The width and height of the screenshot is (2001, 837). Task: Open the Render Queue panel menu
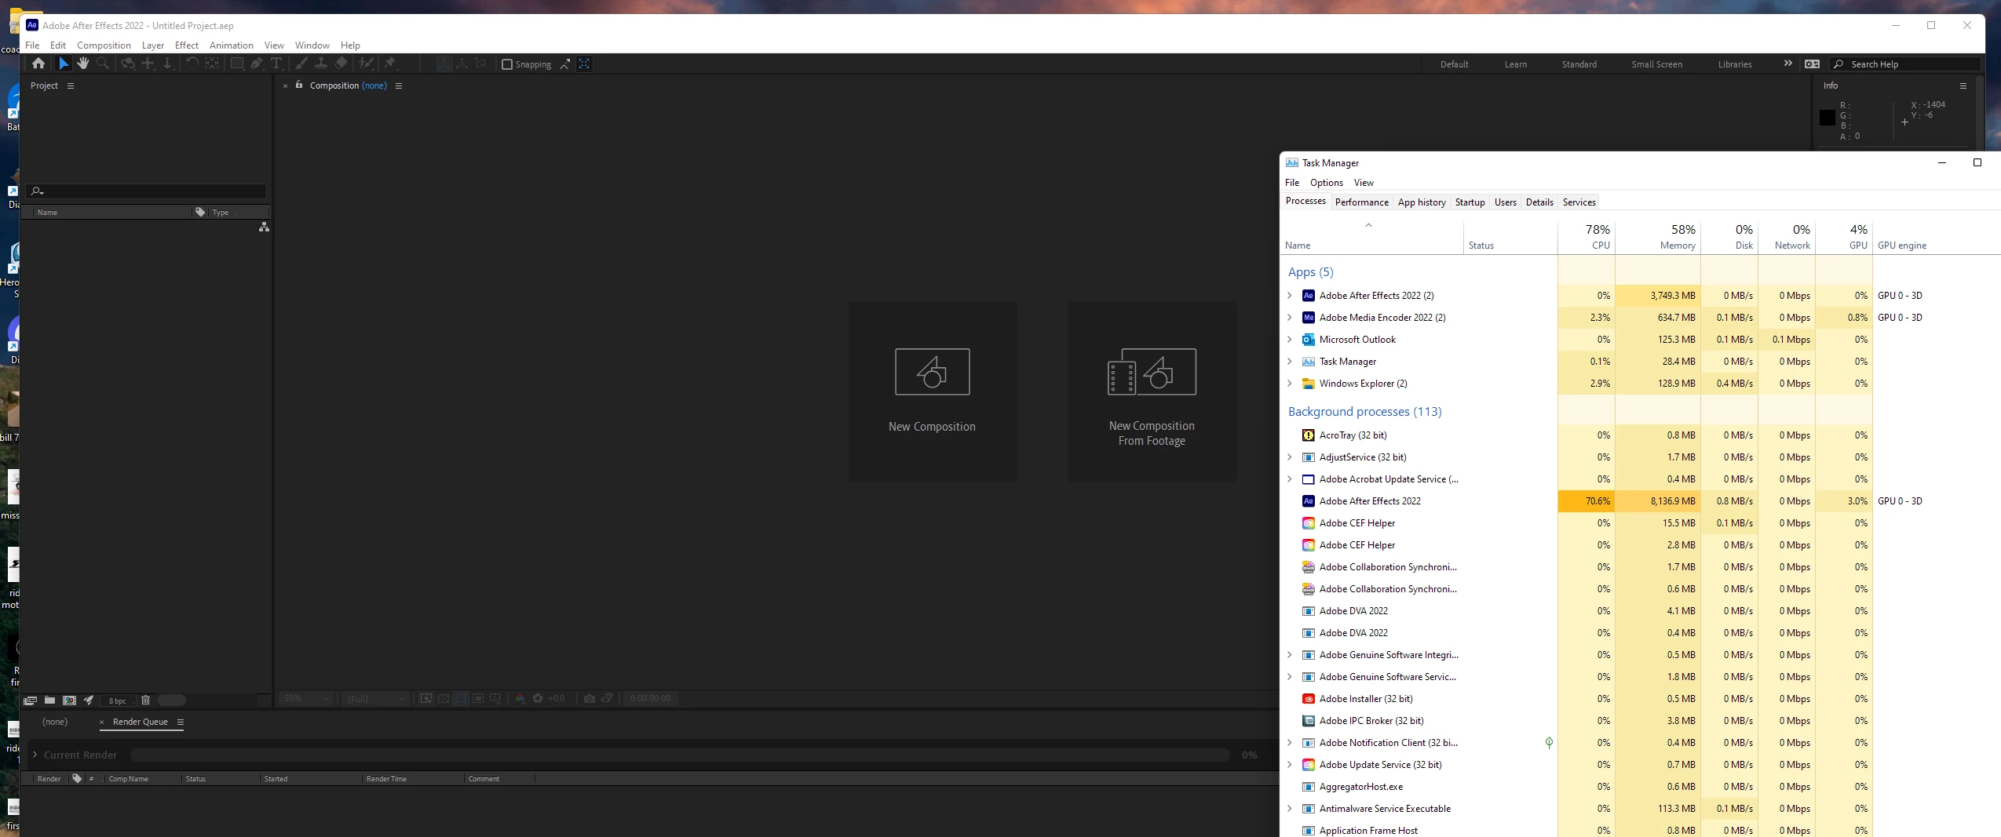click(x=180, y=722)
